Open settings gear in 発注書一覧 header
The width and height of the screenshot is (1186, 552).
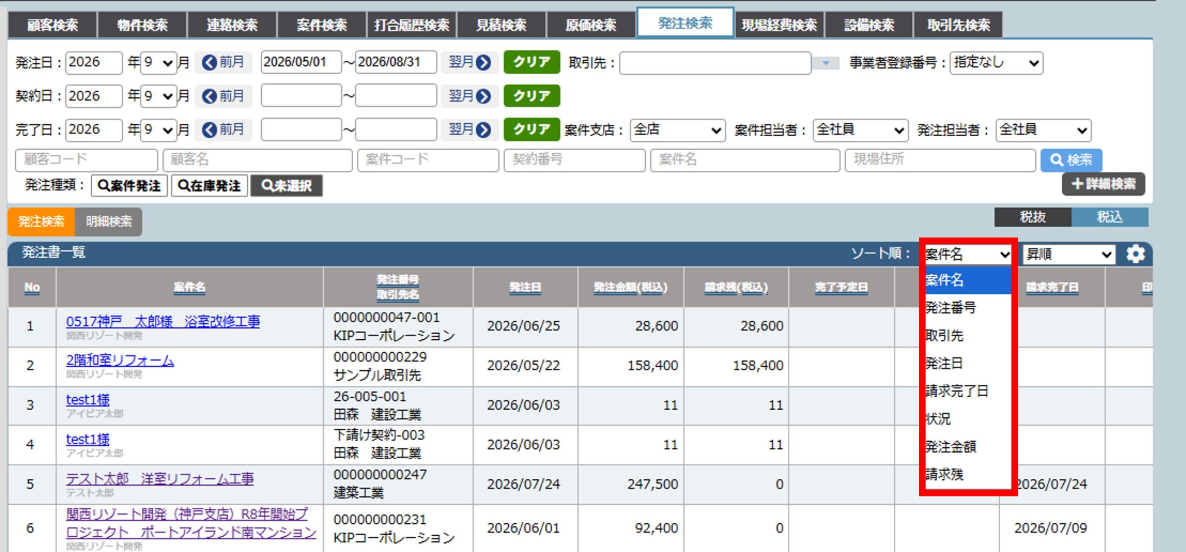(x=1135, y=254)
